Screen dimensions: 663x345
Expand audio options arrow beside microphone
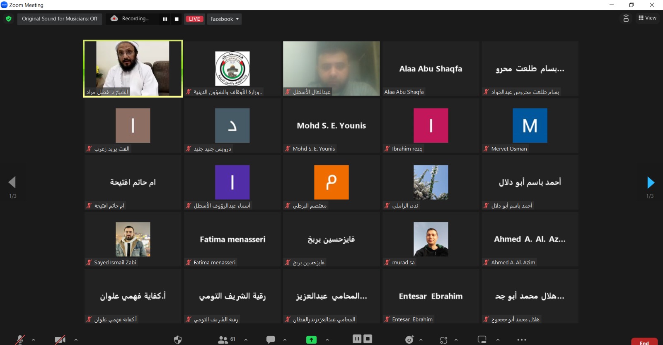click(x=34, y=340)
